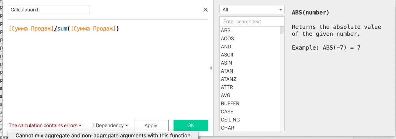396x139 pixels.
Task: Select BUFFER from the functions
Action: click(230, 104)
